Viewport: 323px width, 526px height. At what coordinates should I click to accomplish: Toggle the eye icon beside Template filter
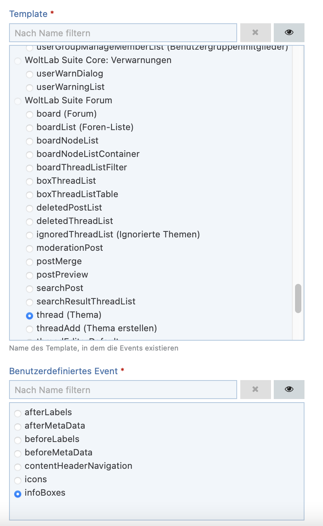[289, 33]
